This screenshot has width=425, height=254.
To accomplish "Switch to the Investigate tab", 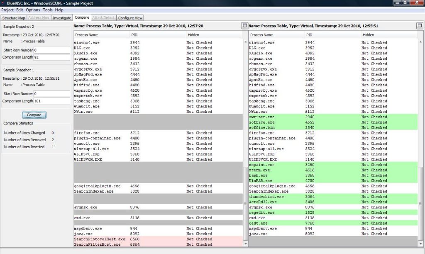I will tap(62, 18).
